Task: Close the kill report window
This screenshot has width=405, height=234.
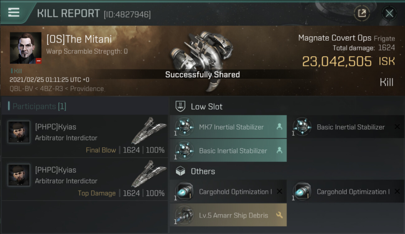Action: [389, 13]
